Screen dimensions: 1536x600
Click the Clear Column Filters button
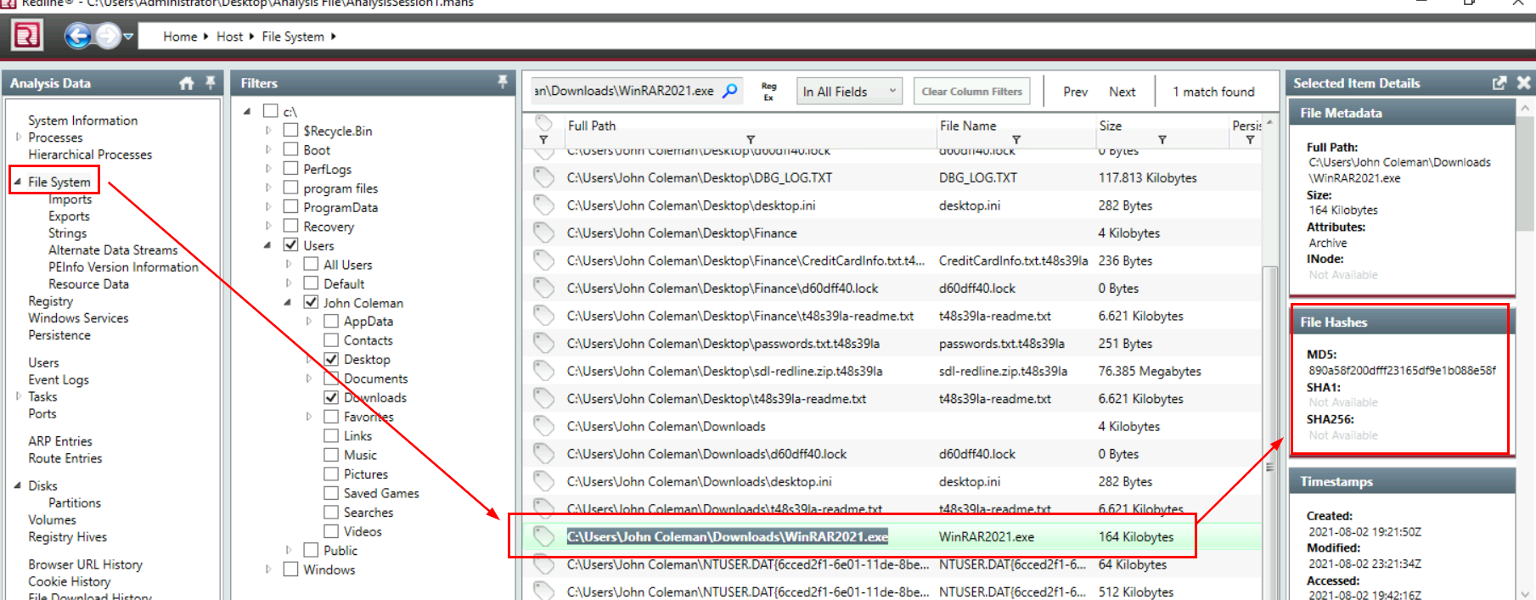[x=971, y=92]
